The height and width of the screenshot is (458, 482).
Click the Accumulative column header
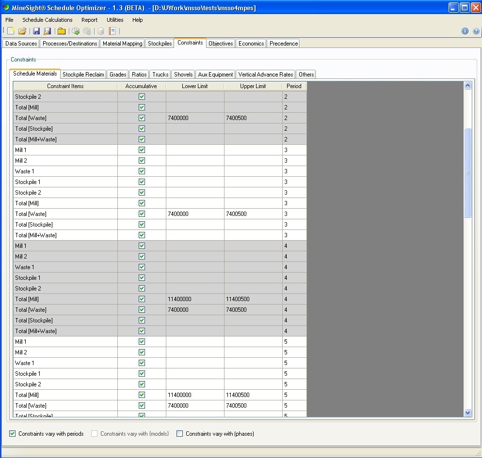(141, 86)
